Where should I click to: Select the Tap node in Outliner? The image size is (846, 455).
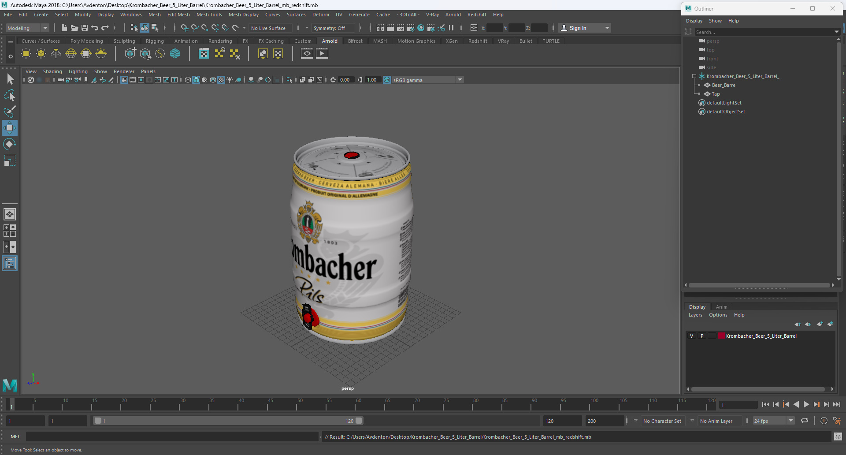click(x=716, y=94)
